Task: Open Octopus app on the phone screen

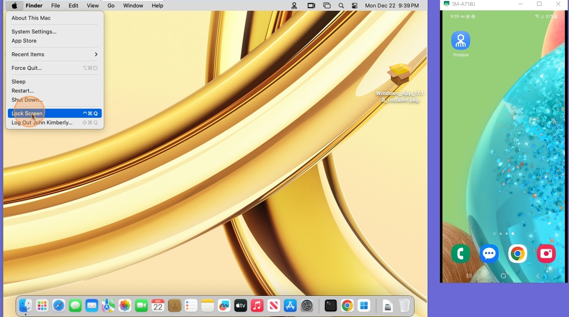Action: [461, 44]
